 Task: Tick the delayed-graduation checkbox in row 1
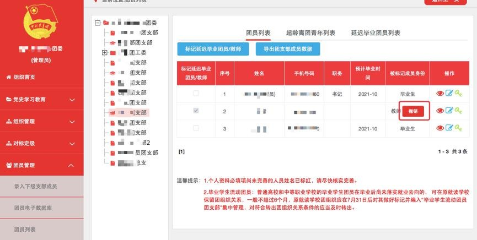coord(196,93)
